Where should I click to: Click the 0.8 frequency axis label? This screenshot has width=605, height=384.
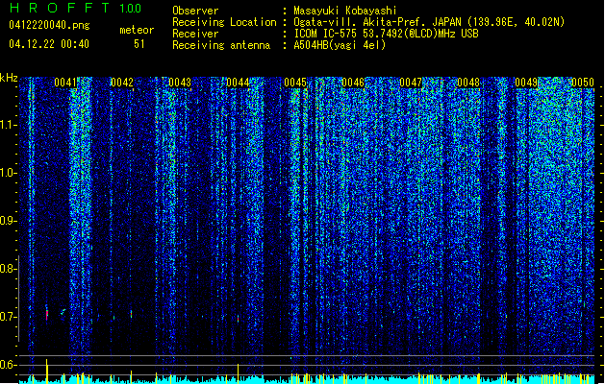(9, 269)
